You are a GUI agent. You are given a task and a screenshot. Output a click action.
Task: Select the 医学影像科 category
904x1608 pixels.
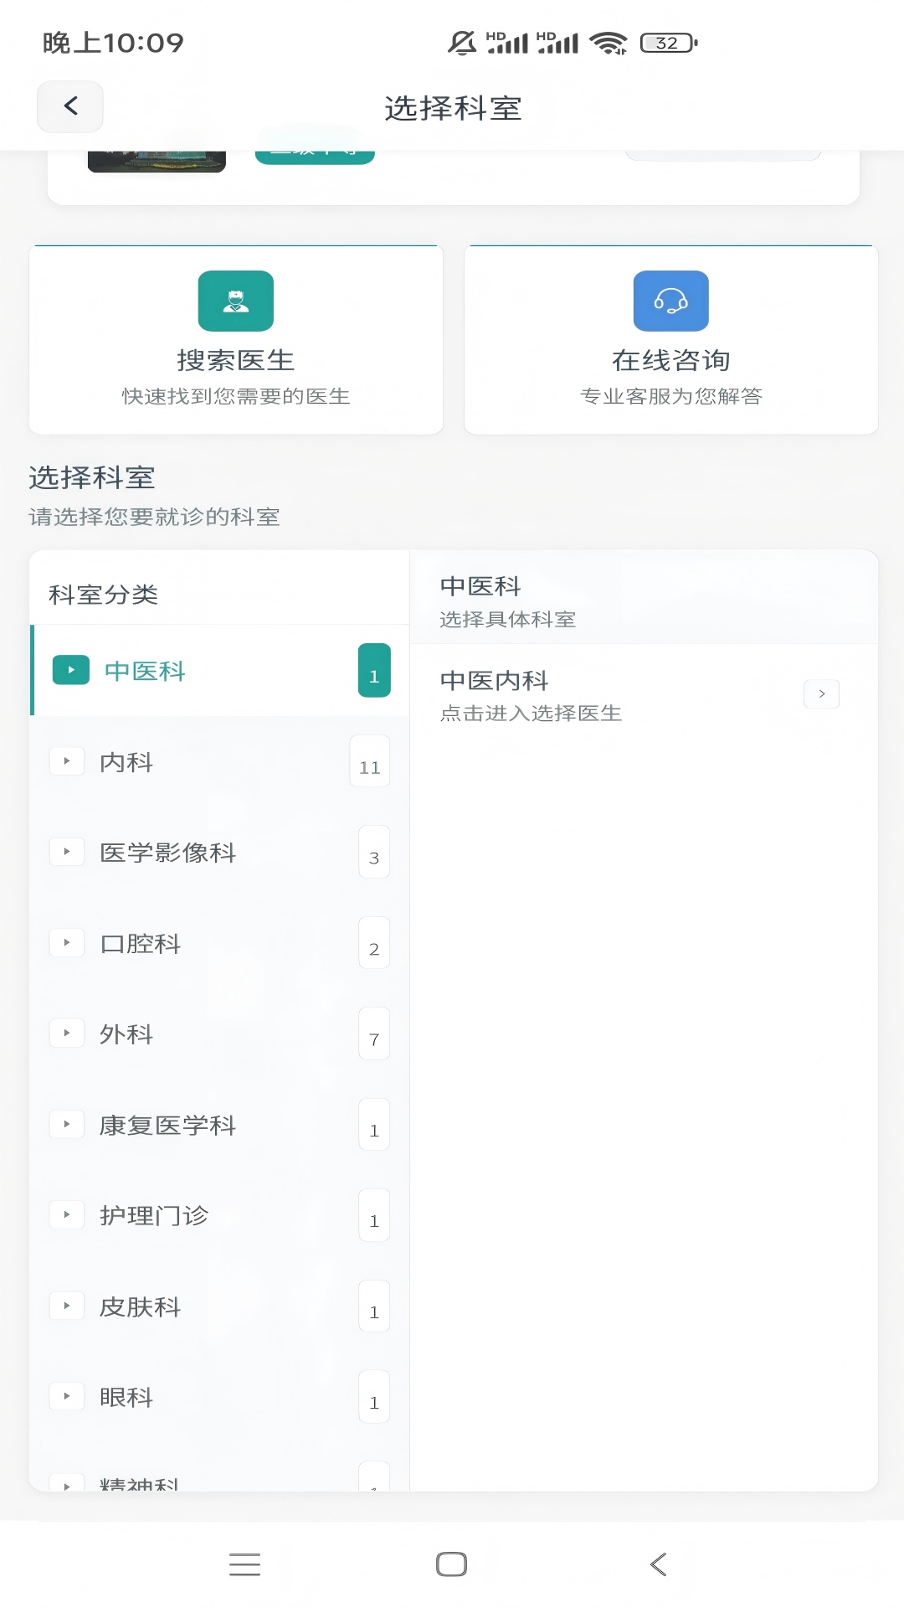click(x=219, y=852)
